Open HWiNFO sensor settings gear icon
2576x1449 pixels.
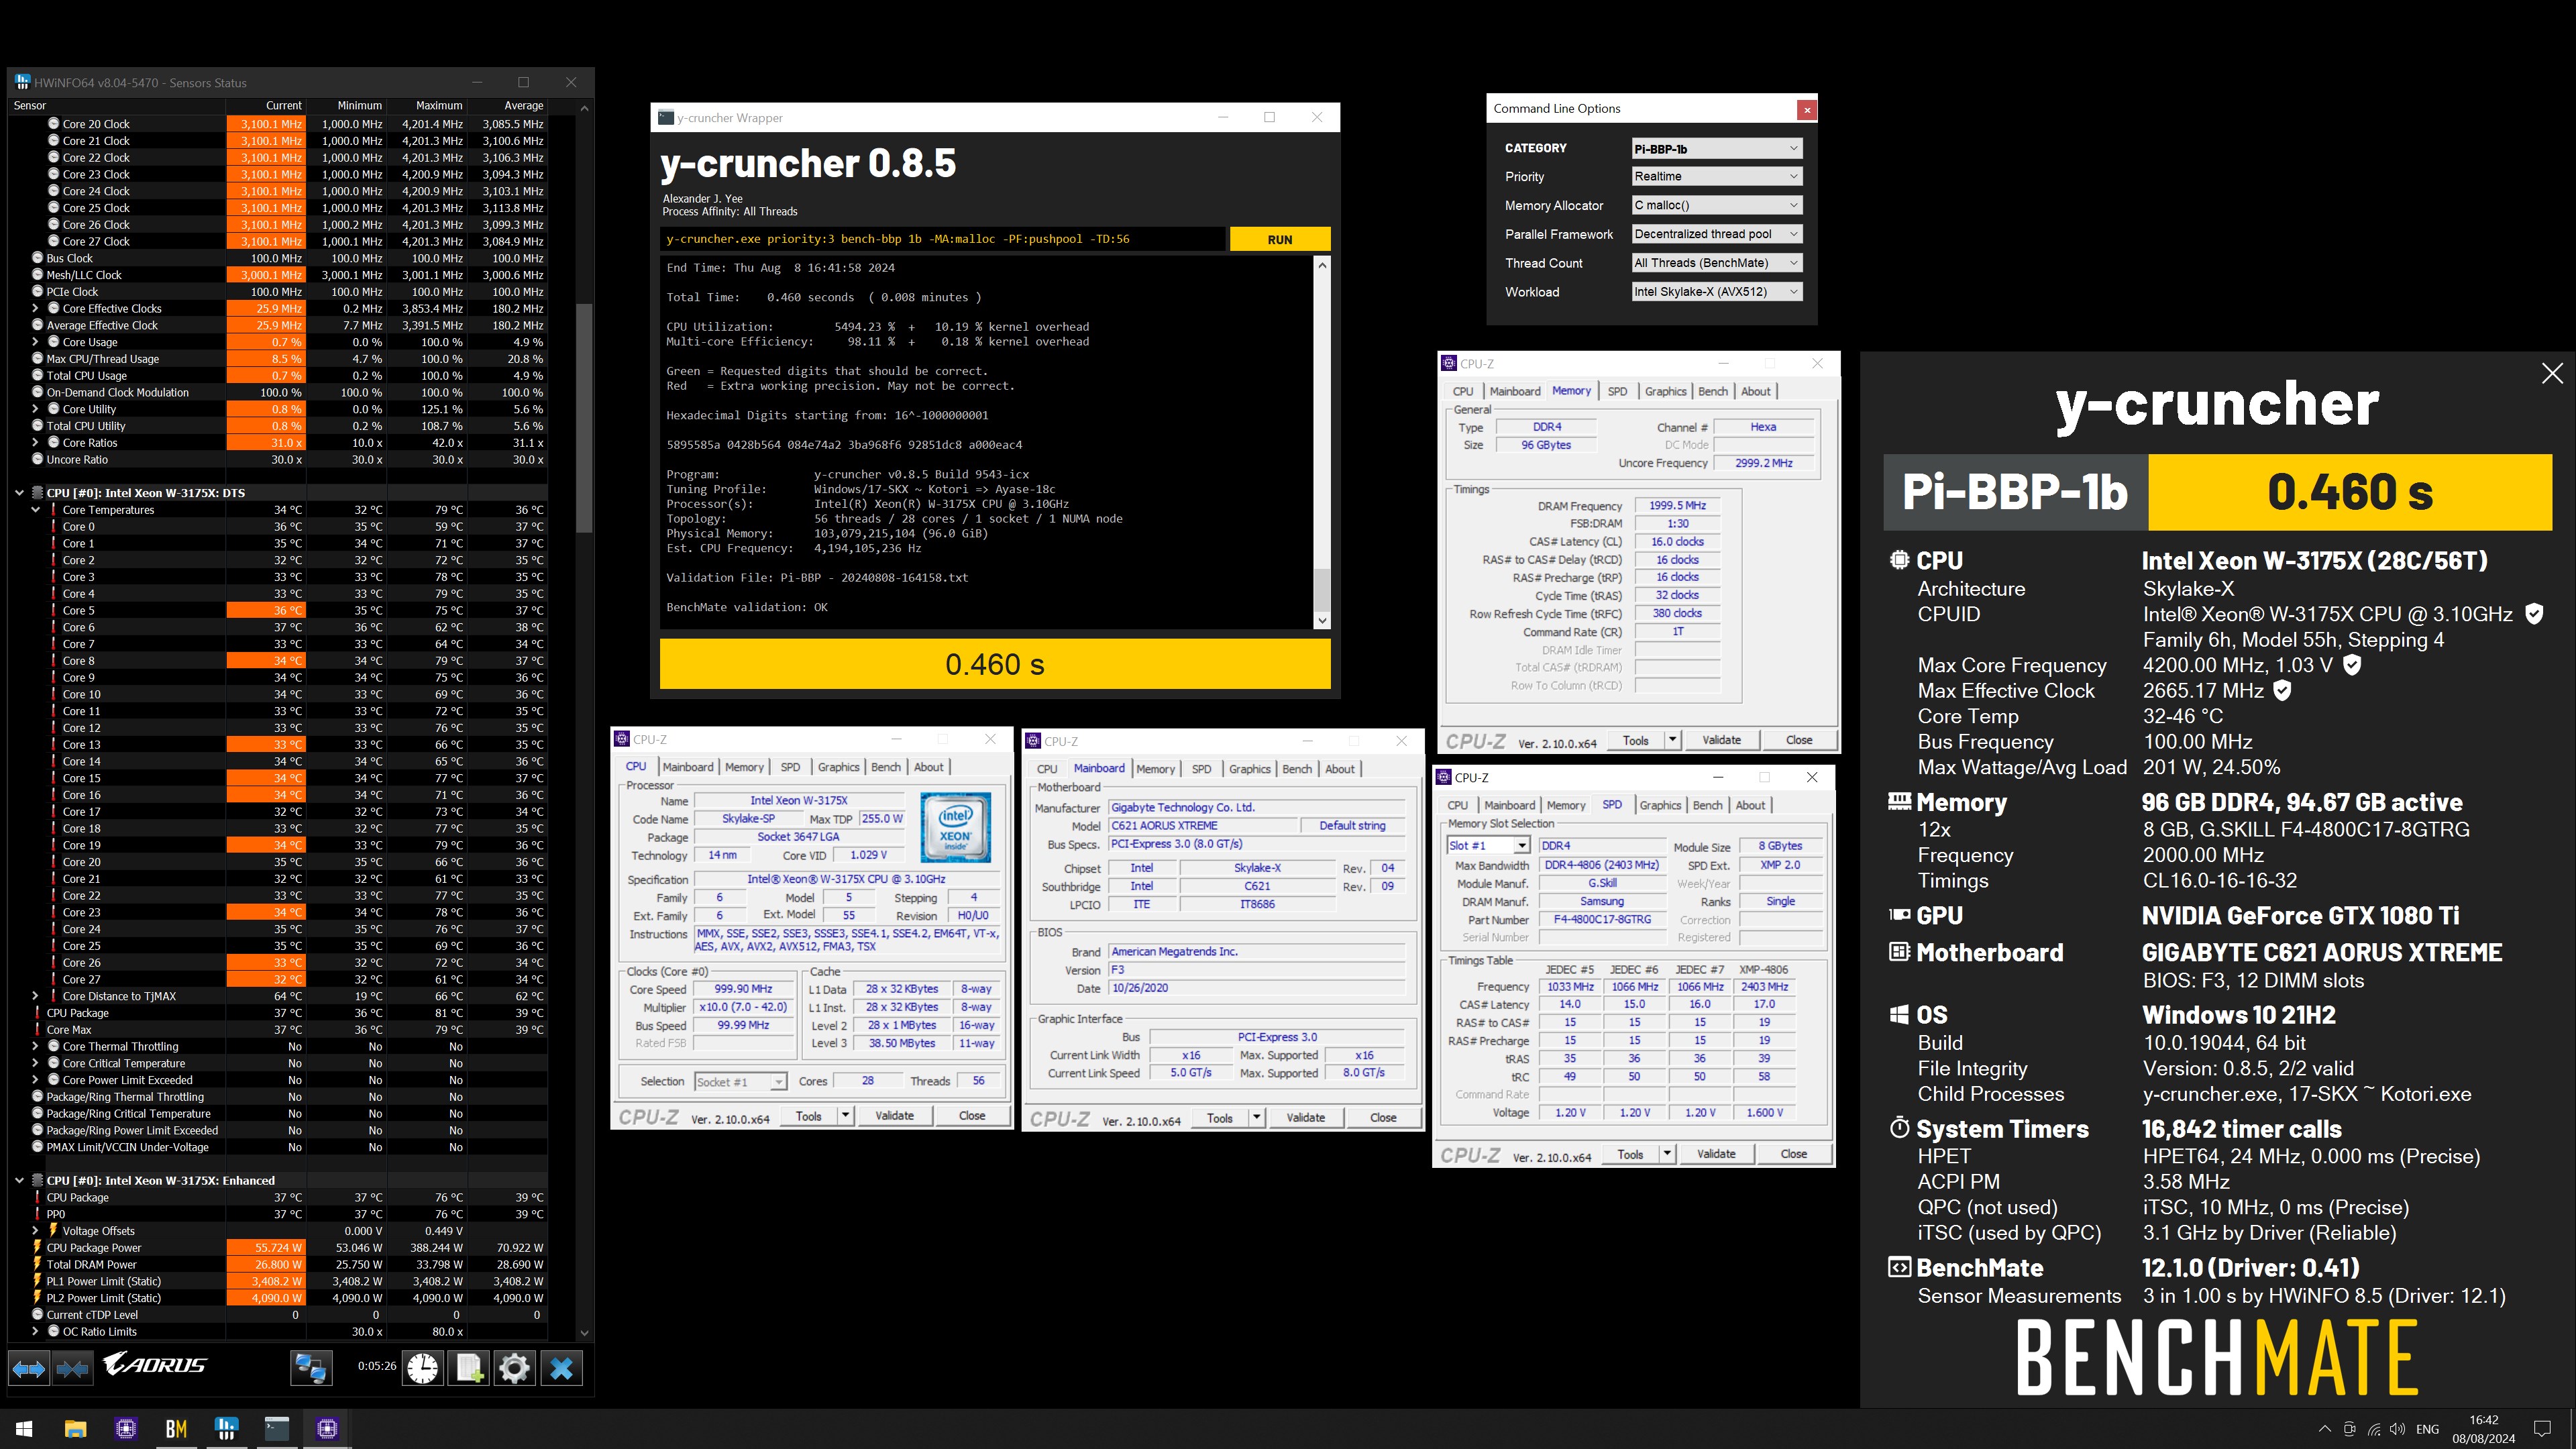[515, 1368]
